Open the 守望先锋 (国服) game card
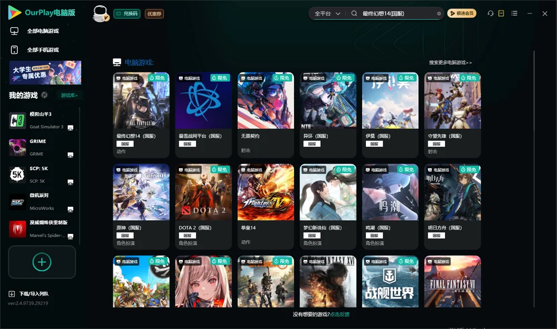557x329 pixels. [x=452, y=115]
